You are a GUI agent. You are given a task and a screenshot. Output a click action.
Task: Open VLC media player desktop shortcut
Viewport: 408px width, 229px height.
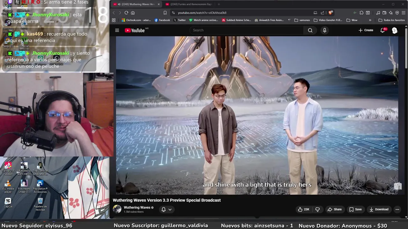[x=8, y=187]
